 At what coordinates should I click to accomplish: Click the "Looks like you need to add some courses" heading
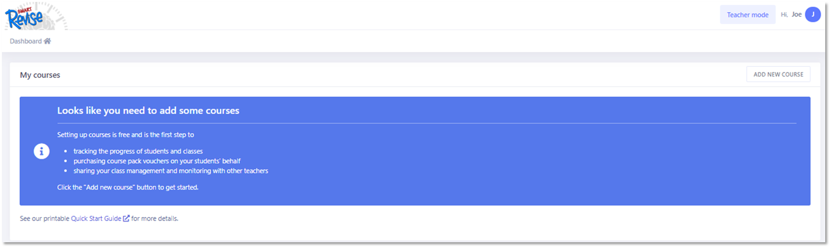pos(148,111)
